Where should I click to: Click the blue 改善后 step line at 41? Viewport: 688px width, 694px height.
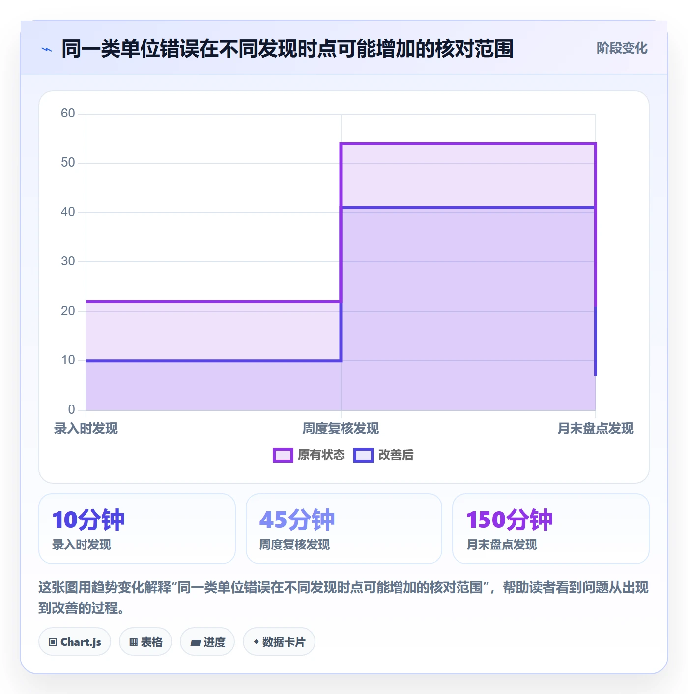(468, 207)
